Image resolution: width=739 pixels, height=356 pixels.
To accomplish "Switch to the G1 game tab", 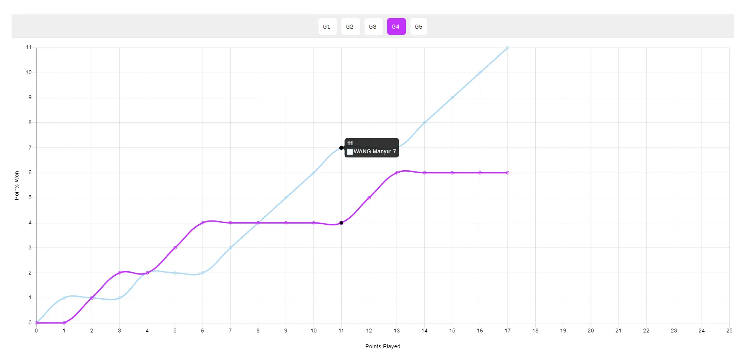I will [x=327, y=27].
